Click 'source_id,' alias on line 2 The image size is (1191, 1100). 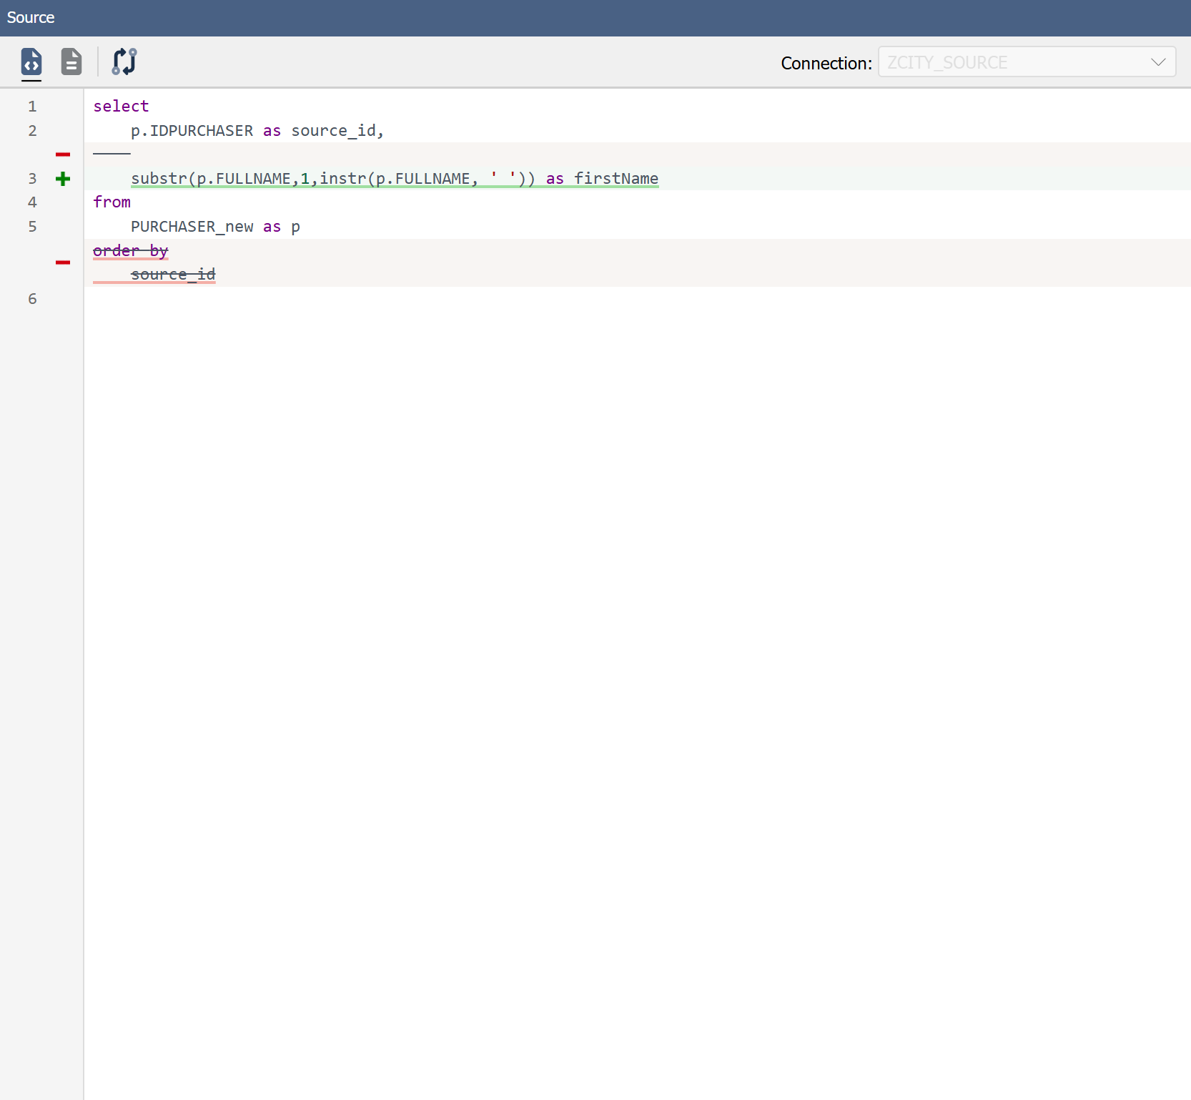337,131
